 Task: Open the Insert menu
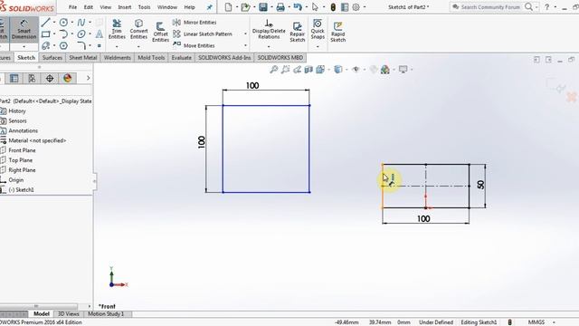[x=125, y=7]
